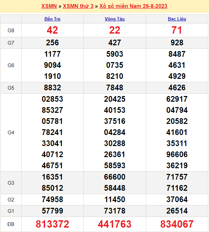Open the XSMN breadcrumb link
This screenshot has height=232, width=209.
pos(49,6)
